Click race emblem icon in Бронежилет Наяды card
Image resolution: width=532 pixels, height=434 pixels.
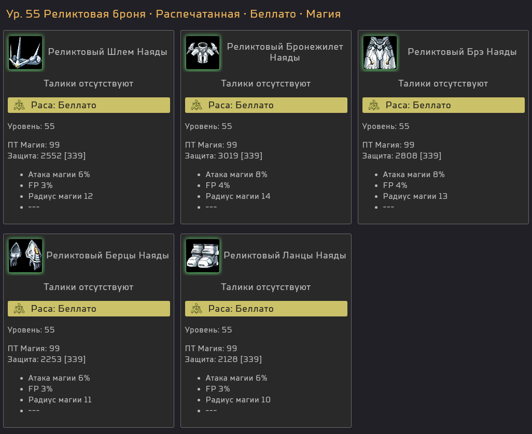coord(197,105)
